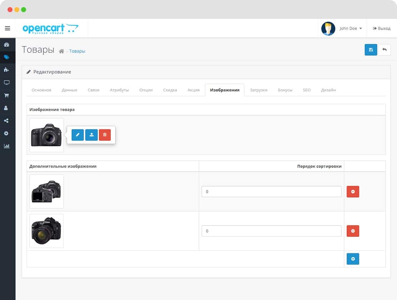The width and height of the screenshot is (397, 300).
Task: Switch to the Акция tab
Action: pyautogui.click(x=193, y=90)
